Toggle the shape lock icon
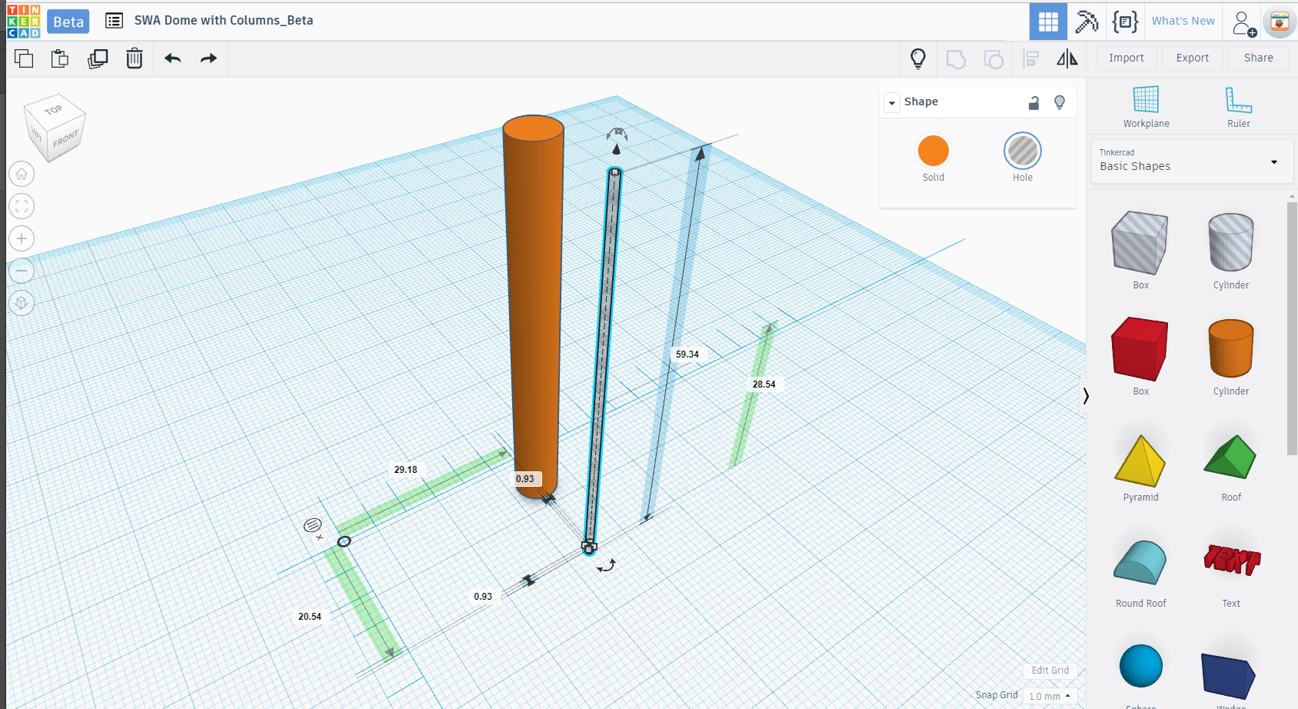Image resolution: width=1298 pixels, height=709 pixels. (x=1034, y=102)
